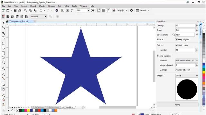Open the Shape dropdown showing Circle
This screenshot has width=206, height=115.
[187, 76]
